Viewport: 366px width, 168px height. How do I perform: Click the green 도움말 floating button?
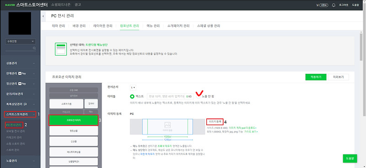click(350, 158)
